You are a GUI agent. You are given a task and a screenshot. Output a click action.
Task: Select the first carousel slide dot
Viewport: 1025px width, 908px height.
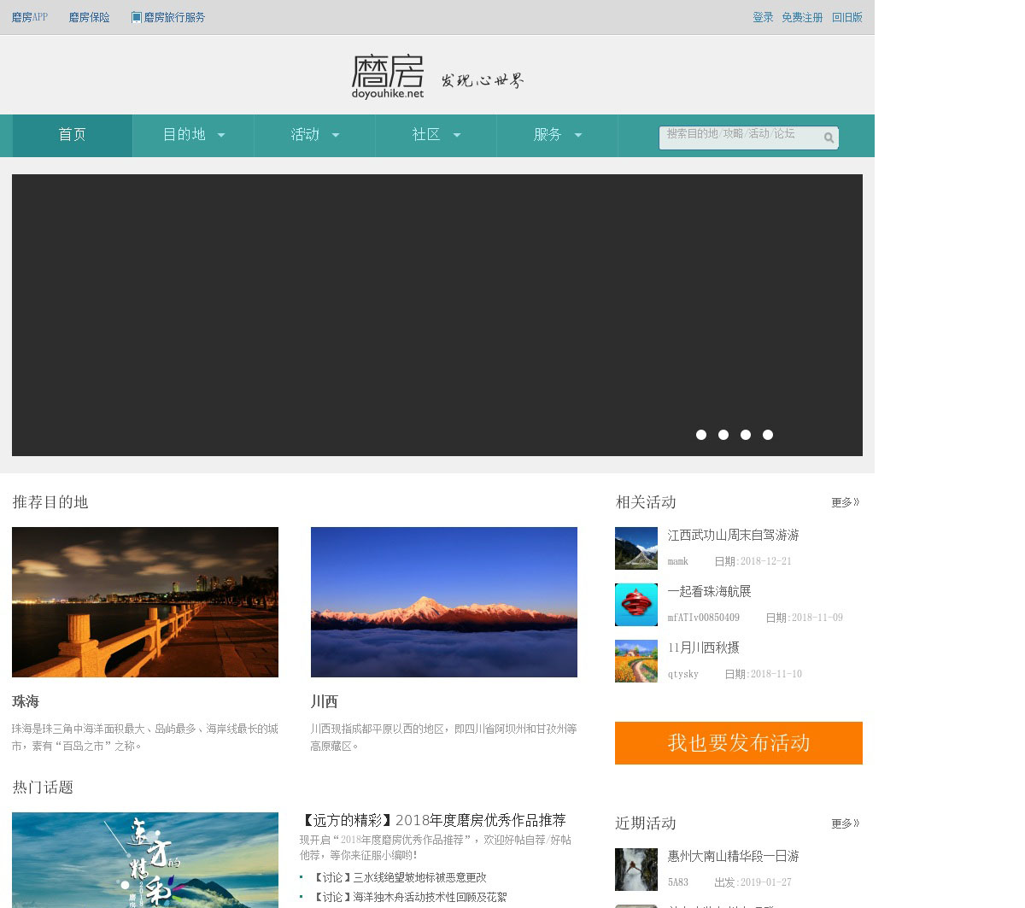click(x=701, y=435)
